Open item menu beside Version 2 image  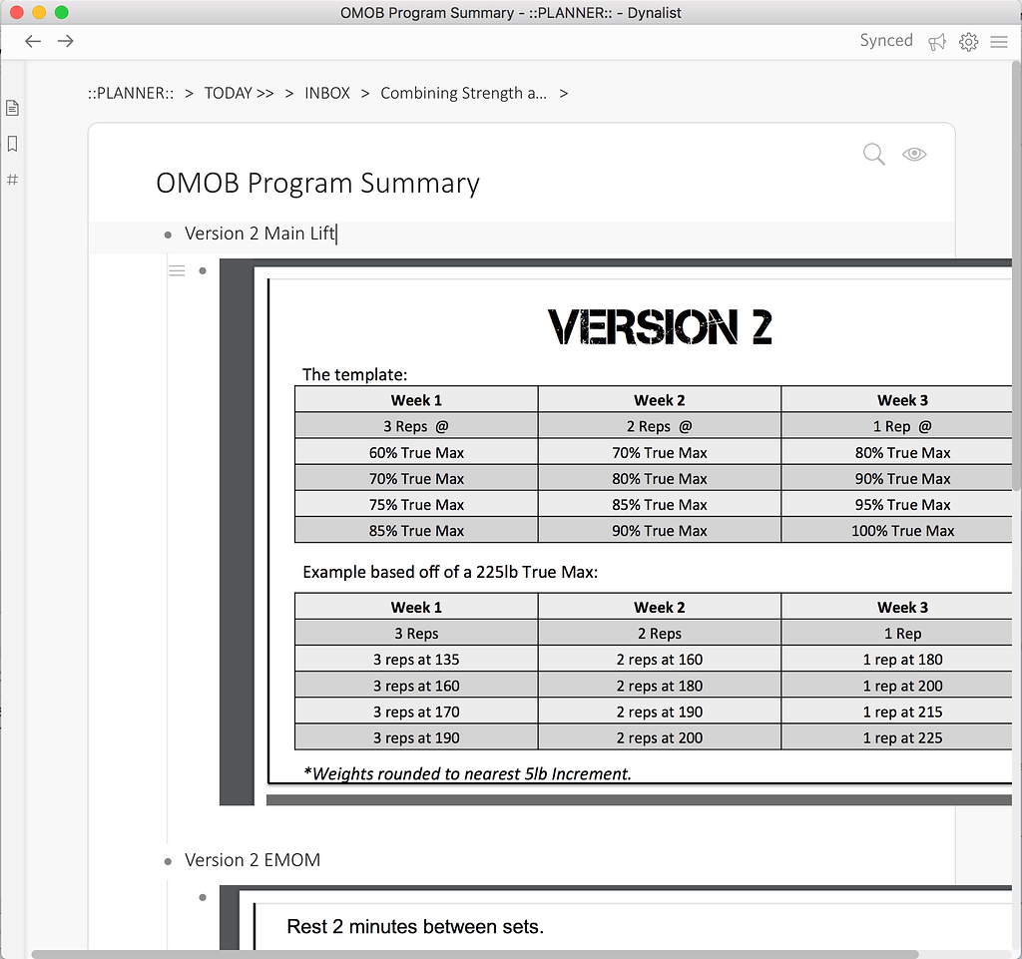[177, 270]
